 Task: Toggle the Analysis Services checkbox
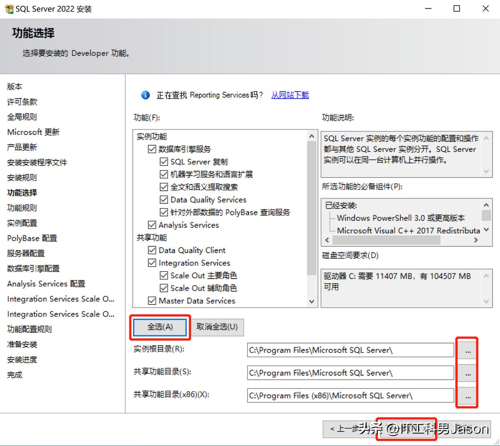(152, 225)
